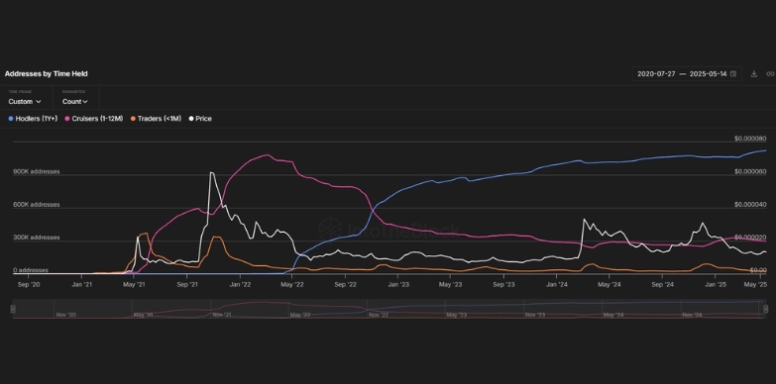Toggle the Hodlers (1Y+) series
The image size is (776, 384).
[33, 119]
